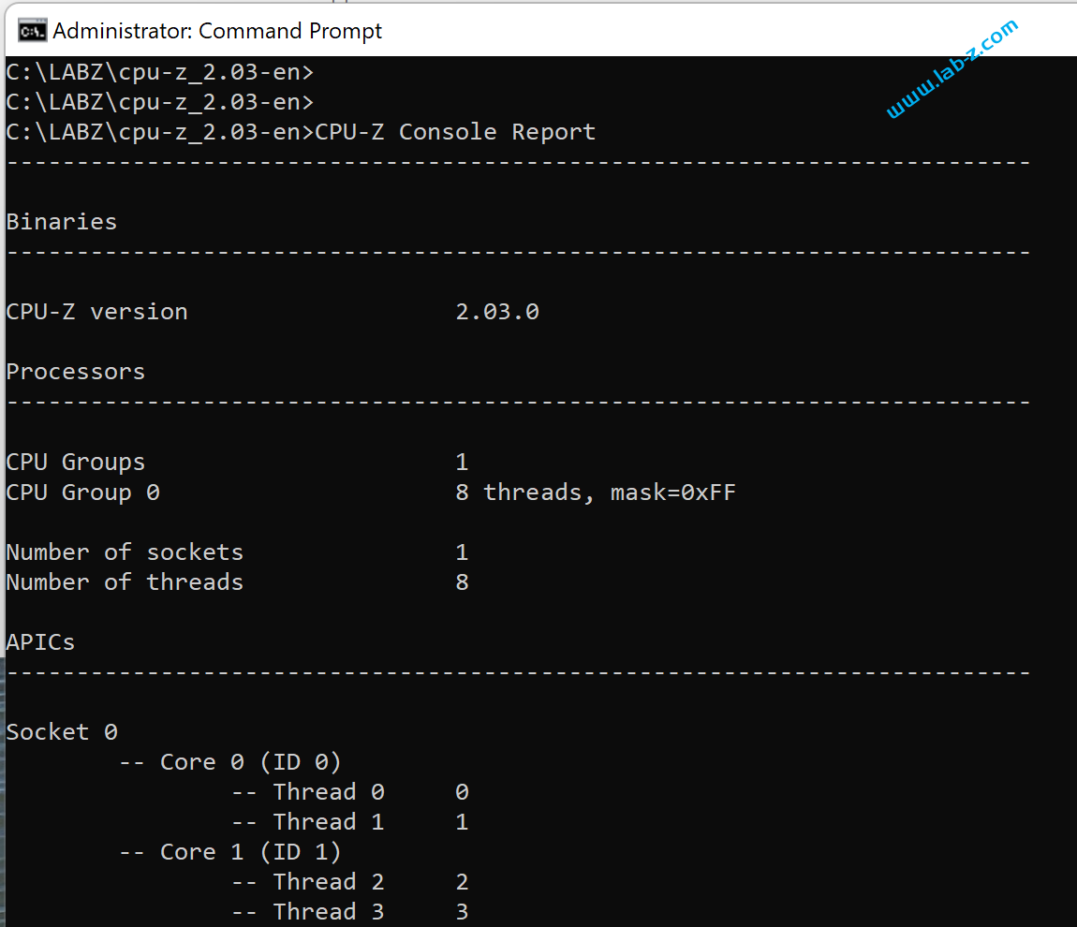Click the Number of threads label
Viewport: 1077px width, 927px height.
pos(125,582)
